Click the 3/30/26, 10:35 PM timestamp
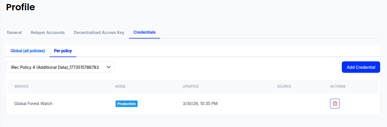Viewport: 387px width, 127px height. 200,104
